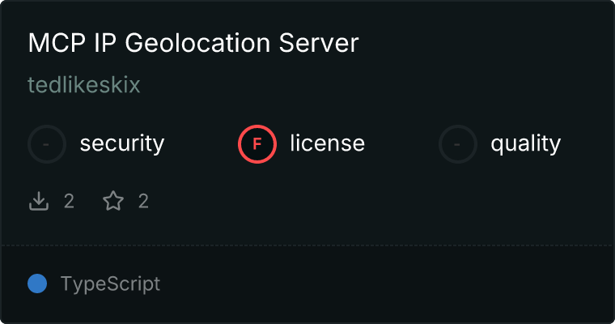Click the blue TypeScript language dot
Screen dimensions: 615x324
tap(37, 284)
